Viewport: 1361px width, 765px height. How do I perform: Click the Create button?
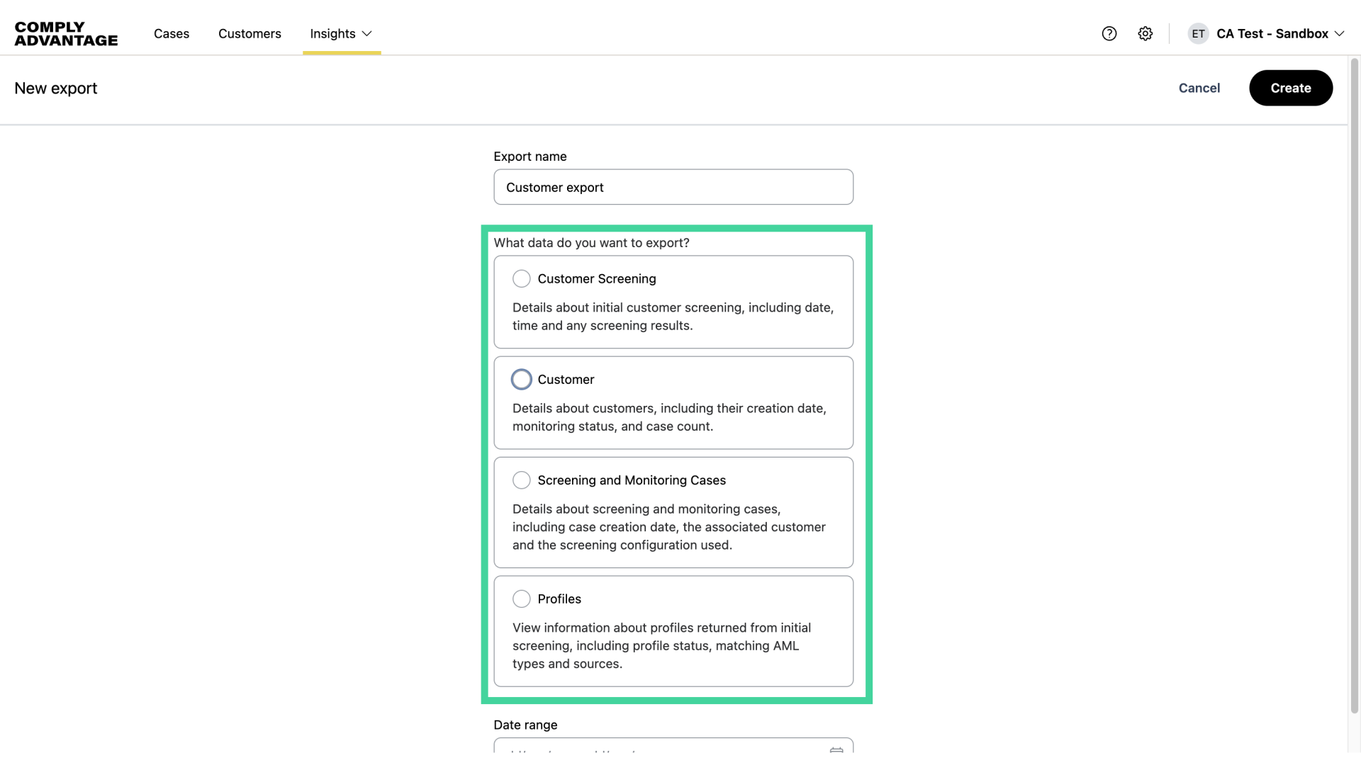click(x=1290, y=88)
